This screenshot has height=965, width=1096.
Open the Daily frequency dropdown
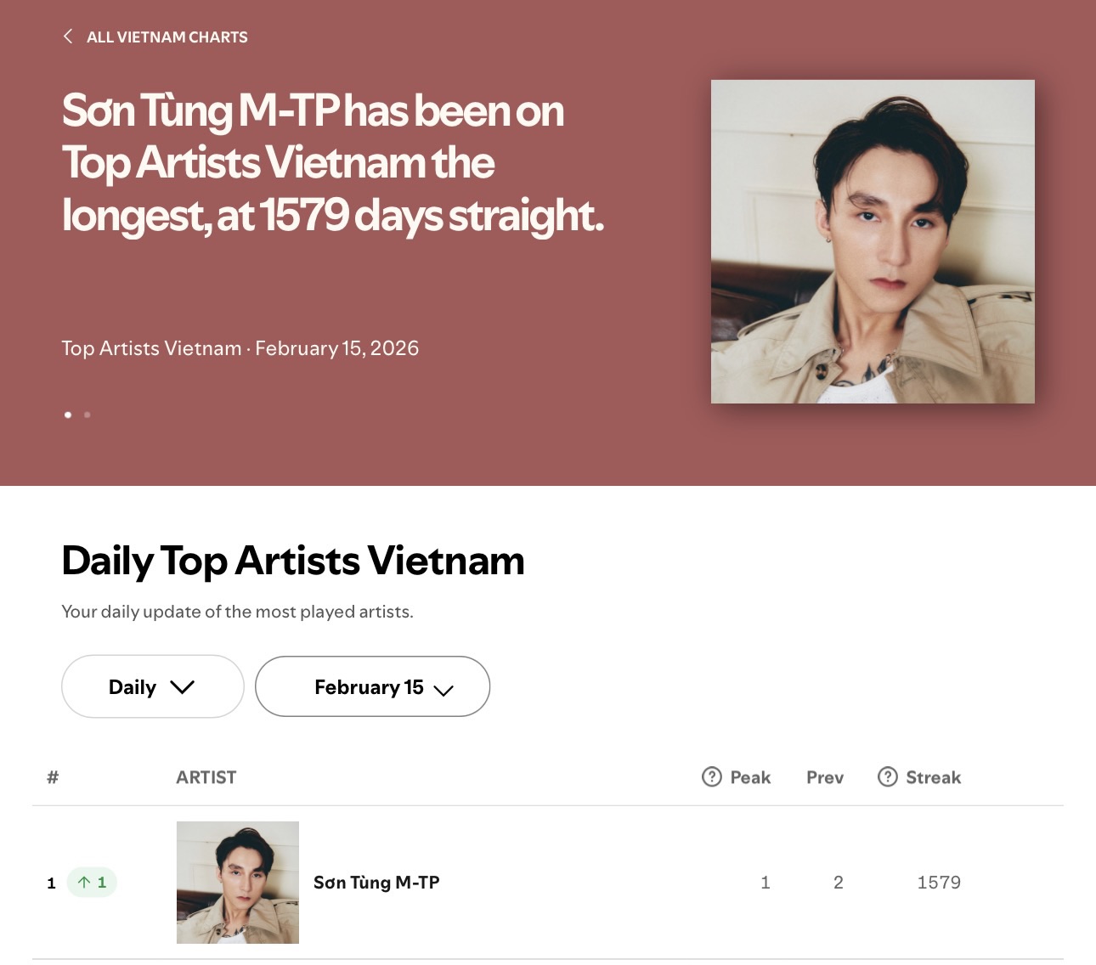pos(153,686)
